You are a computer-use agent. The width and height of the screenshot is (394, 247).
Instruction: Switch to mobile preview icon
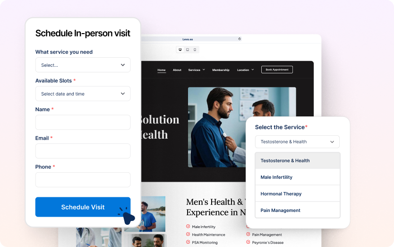tap(195, 50)
